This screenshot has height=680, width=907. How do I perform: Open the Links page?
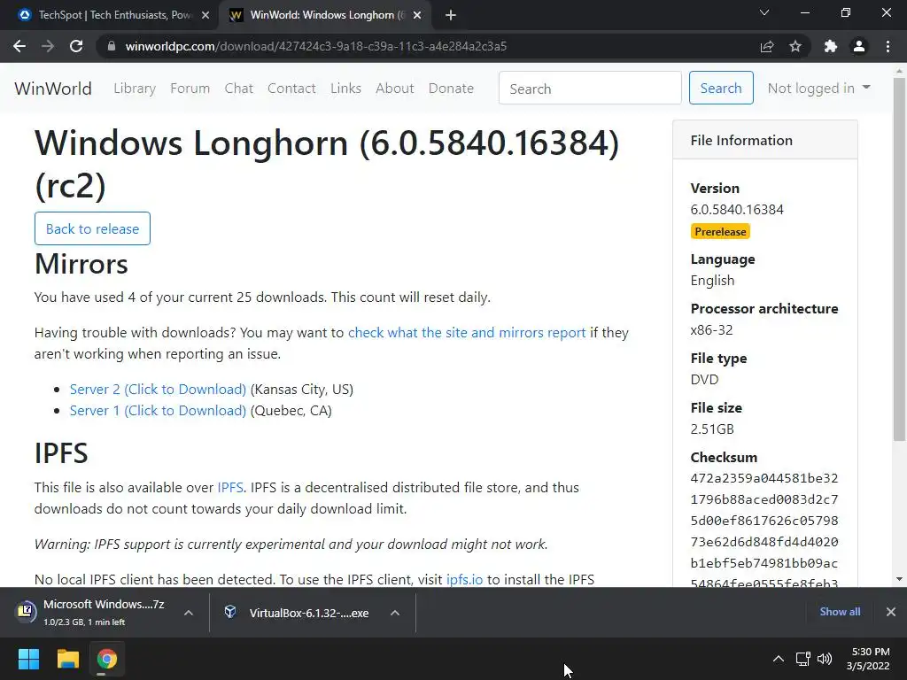(346, 89)
